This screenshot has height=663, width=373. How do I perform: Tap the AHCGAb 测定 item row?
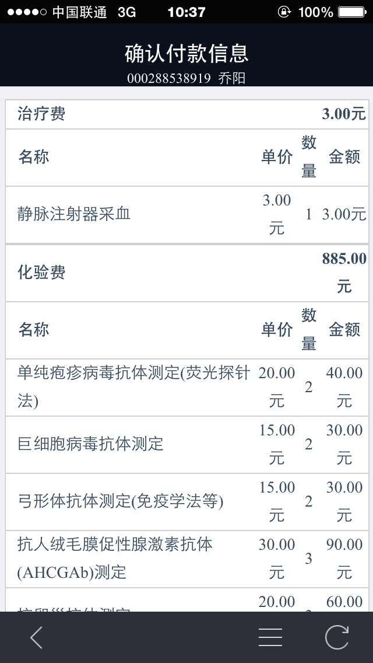[x=115, y=559]
